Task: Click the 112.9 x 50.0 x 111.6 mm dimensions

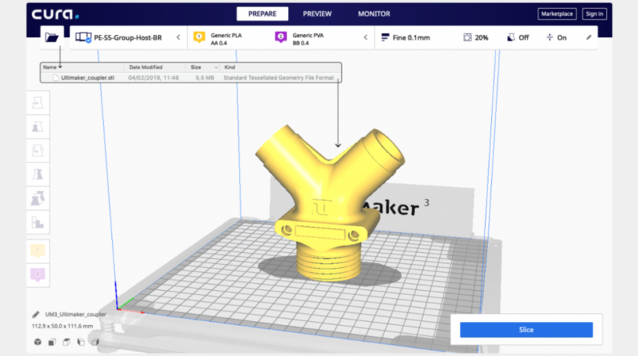Action: tap(62, 326)
